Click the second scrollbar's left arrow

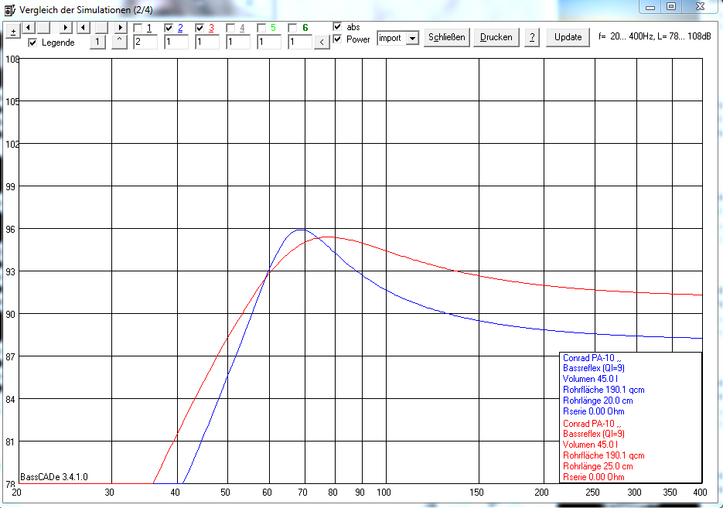(x=84, y=28)
